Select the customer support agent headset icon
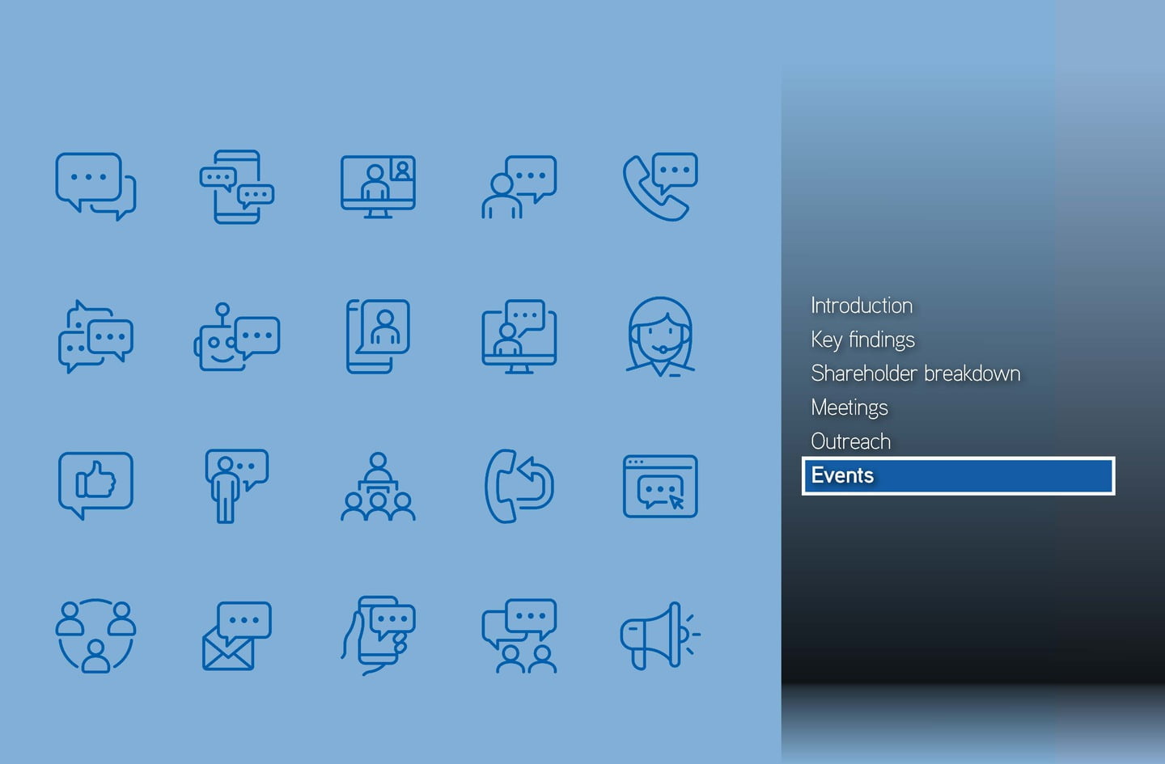 [659, 336]
